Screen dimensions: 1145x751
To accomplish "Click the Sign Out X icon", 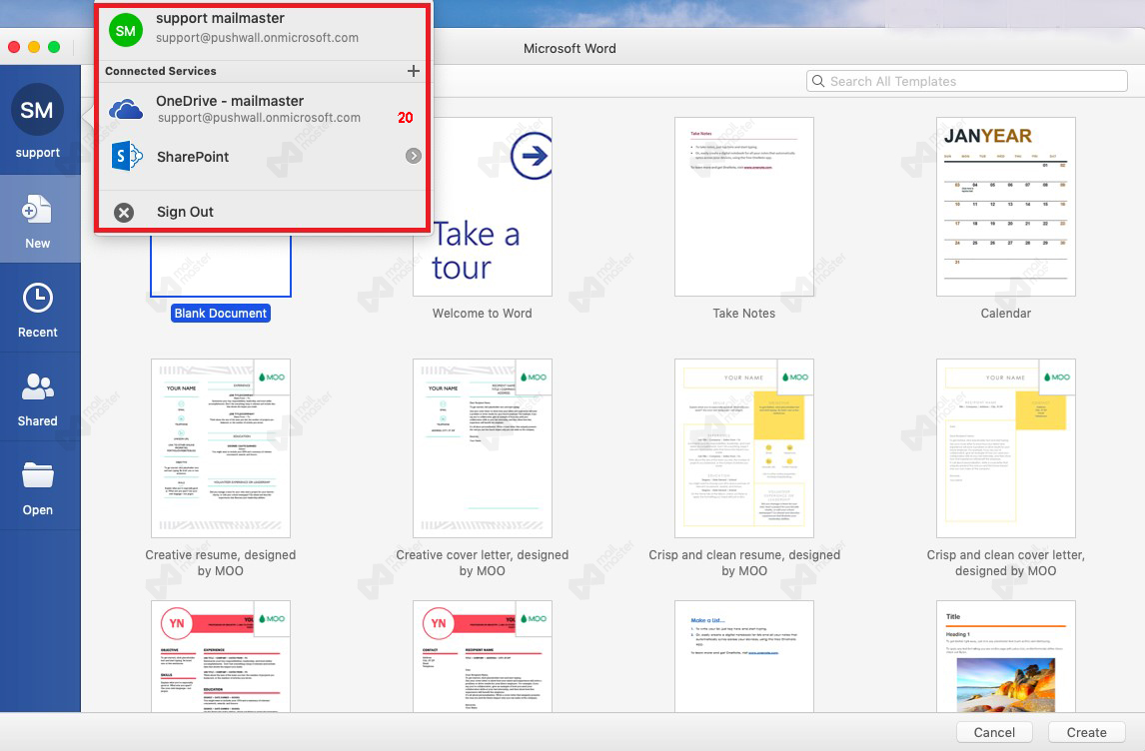I will tap(124, 213).
